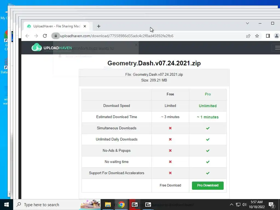Screen dimensions: 280x210
Task: Click the Free column header
Action: click(170, 94)
